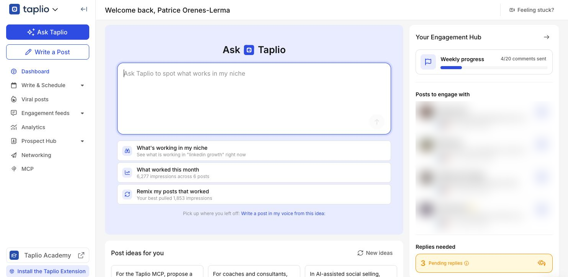Open the Taplio MCP post idea card

click(157, 271)
